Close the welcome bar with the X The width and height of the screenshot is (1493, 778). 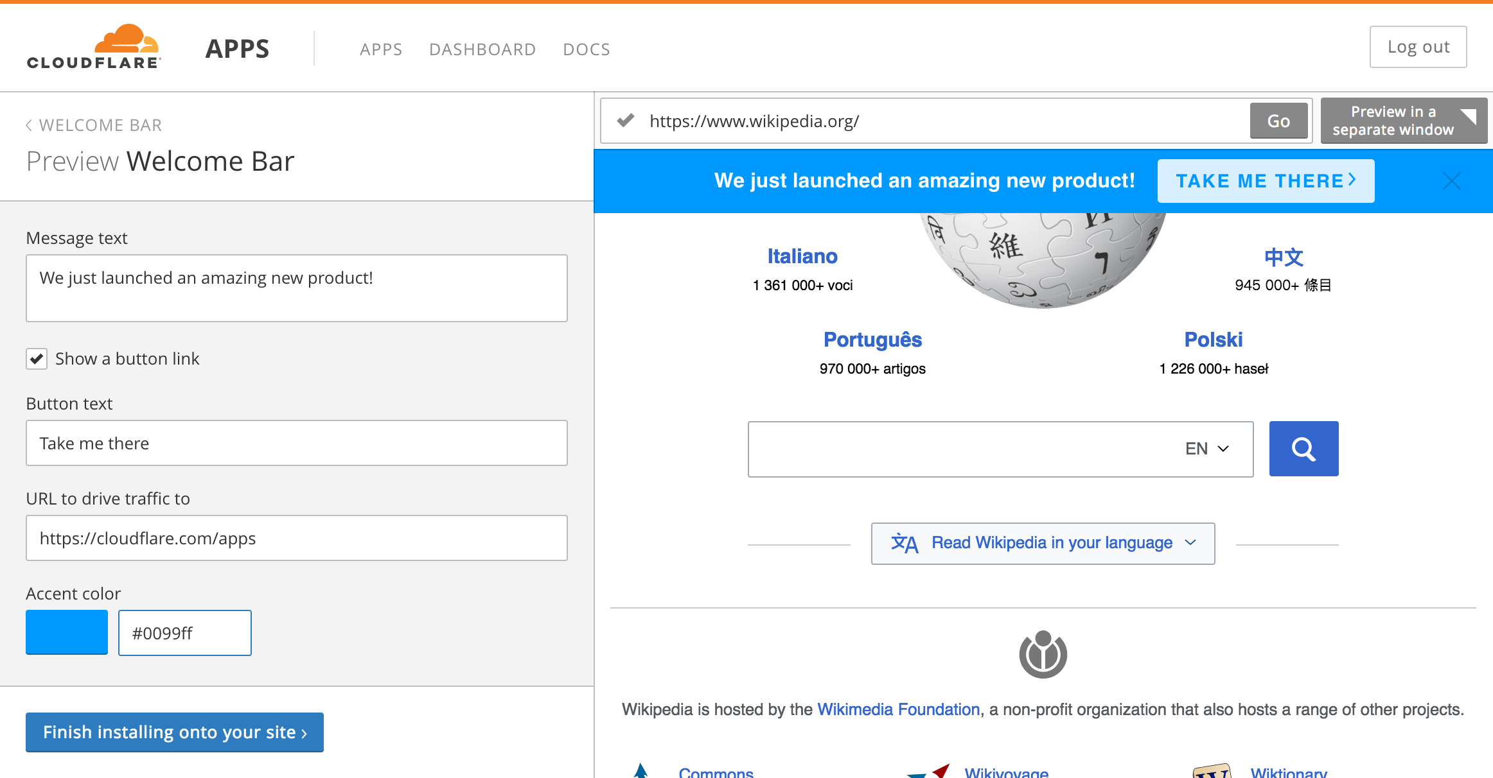[x=1451, y=181]
